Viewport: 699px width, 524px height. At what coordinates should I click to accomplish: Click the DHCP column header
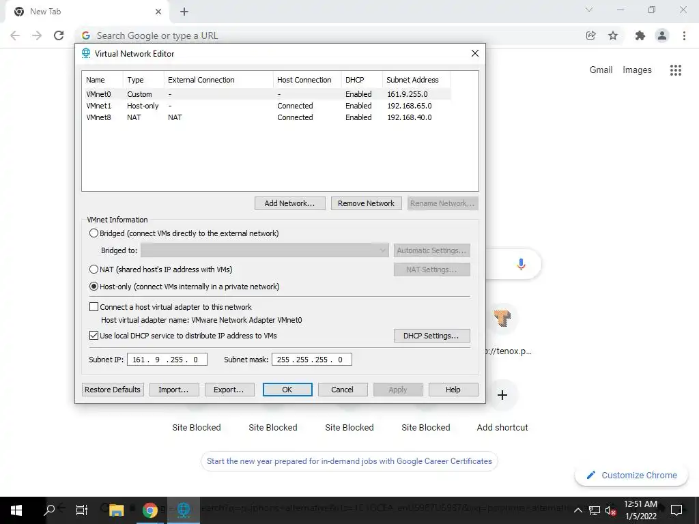(362, 80)
